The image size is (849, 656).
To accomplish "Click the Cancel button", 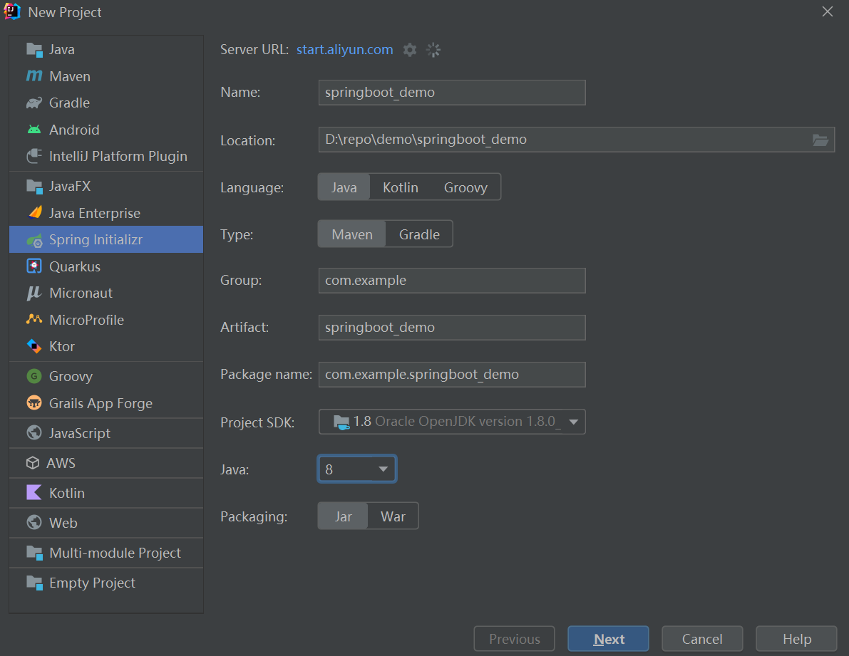I will tap(702, 639).
